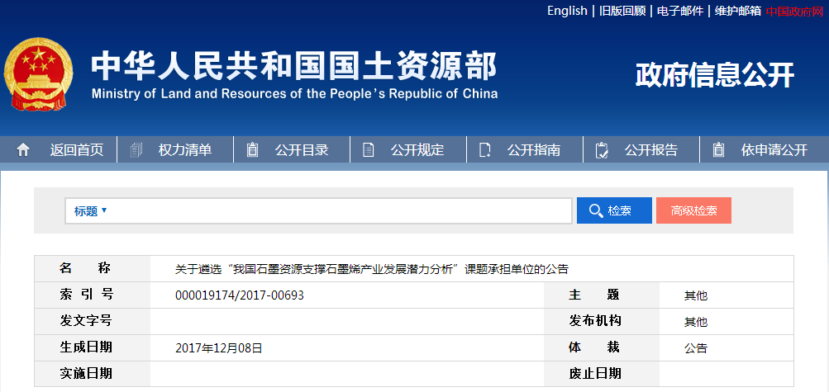Open the 旧版回顾 link
829x392 pixels.
pos(622,11)
